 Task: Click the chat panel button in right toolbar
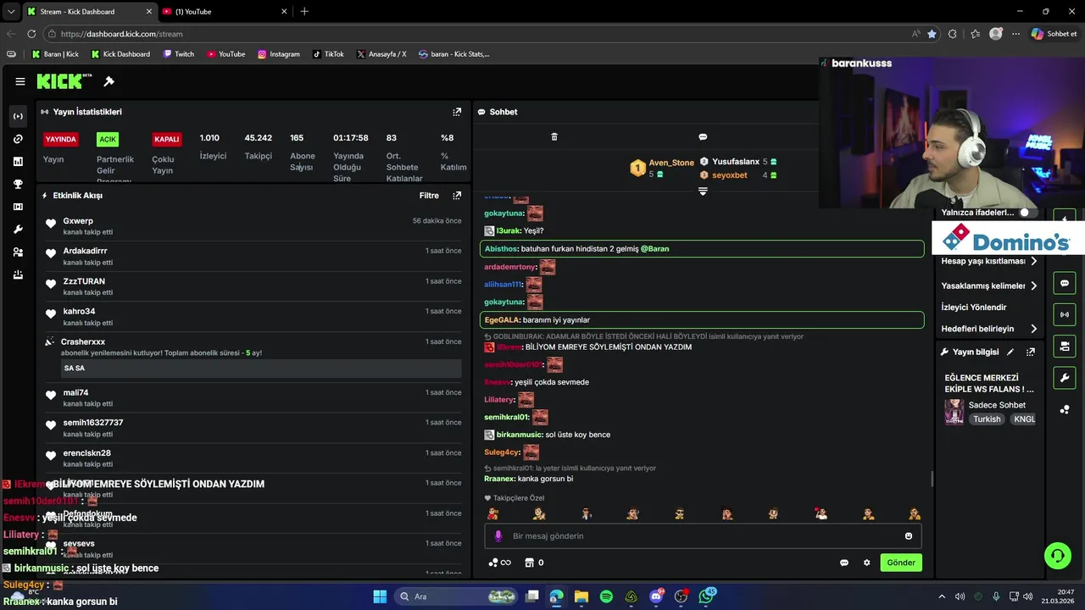[x=1065, y=283]
